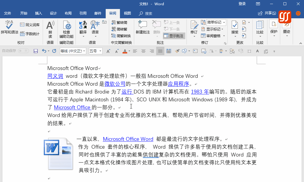Switch to the 邮件 tab

click(98, 13)
